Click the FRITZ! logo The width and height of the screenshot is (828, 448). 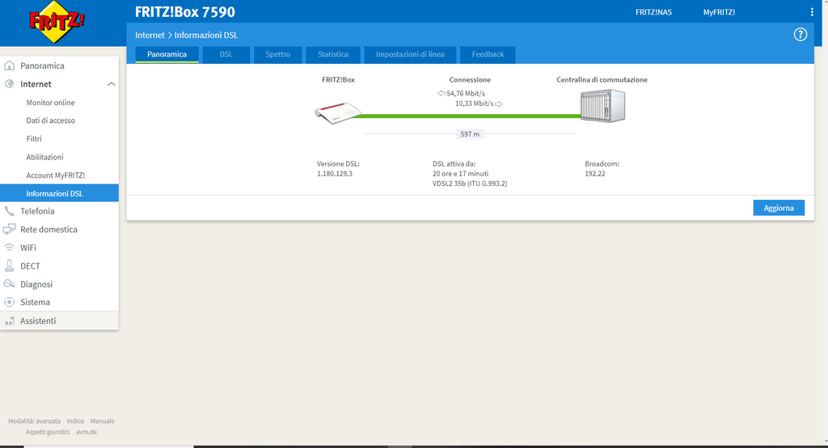pos(57,22)
